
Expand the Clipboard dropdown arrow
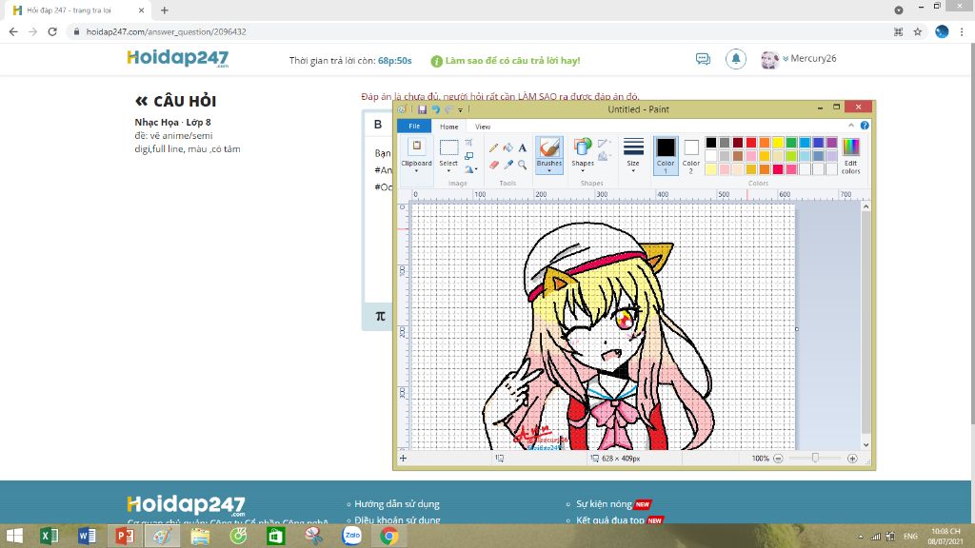(417, 171)
